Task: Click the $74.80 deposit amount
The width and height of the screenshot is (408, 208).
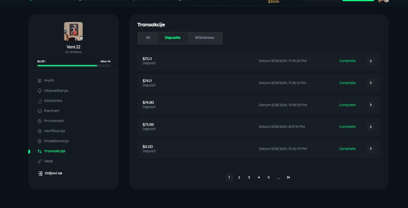Action: tap(148, 103)
